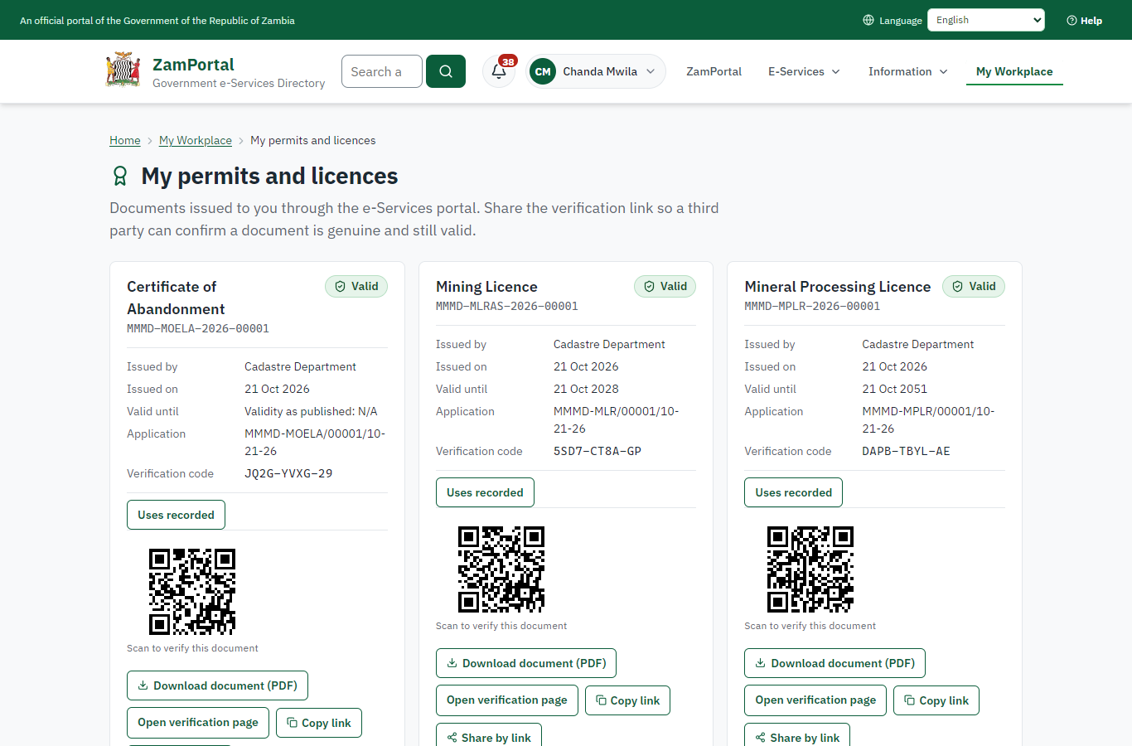This screenshot has width=1132, height=746.
Task: Share Mineral Processing Licence by link
Action: 797,736
